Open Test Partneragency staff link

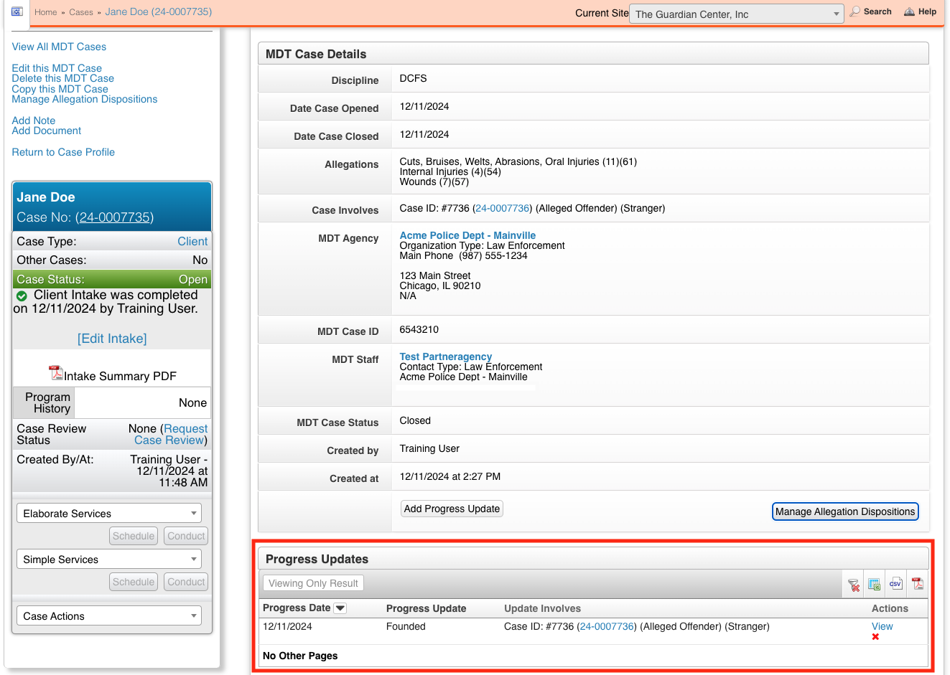(x=446, y=357)
